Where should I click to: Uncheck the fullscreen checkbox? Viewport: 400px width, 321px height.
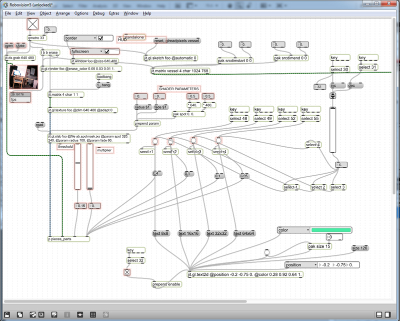point(106,51)
